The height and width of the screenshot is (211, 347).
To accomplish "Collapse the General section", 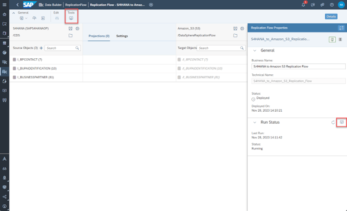I will tap(255, 50).
